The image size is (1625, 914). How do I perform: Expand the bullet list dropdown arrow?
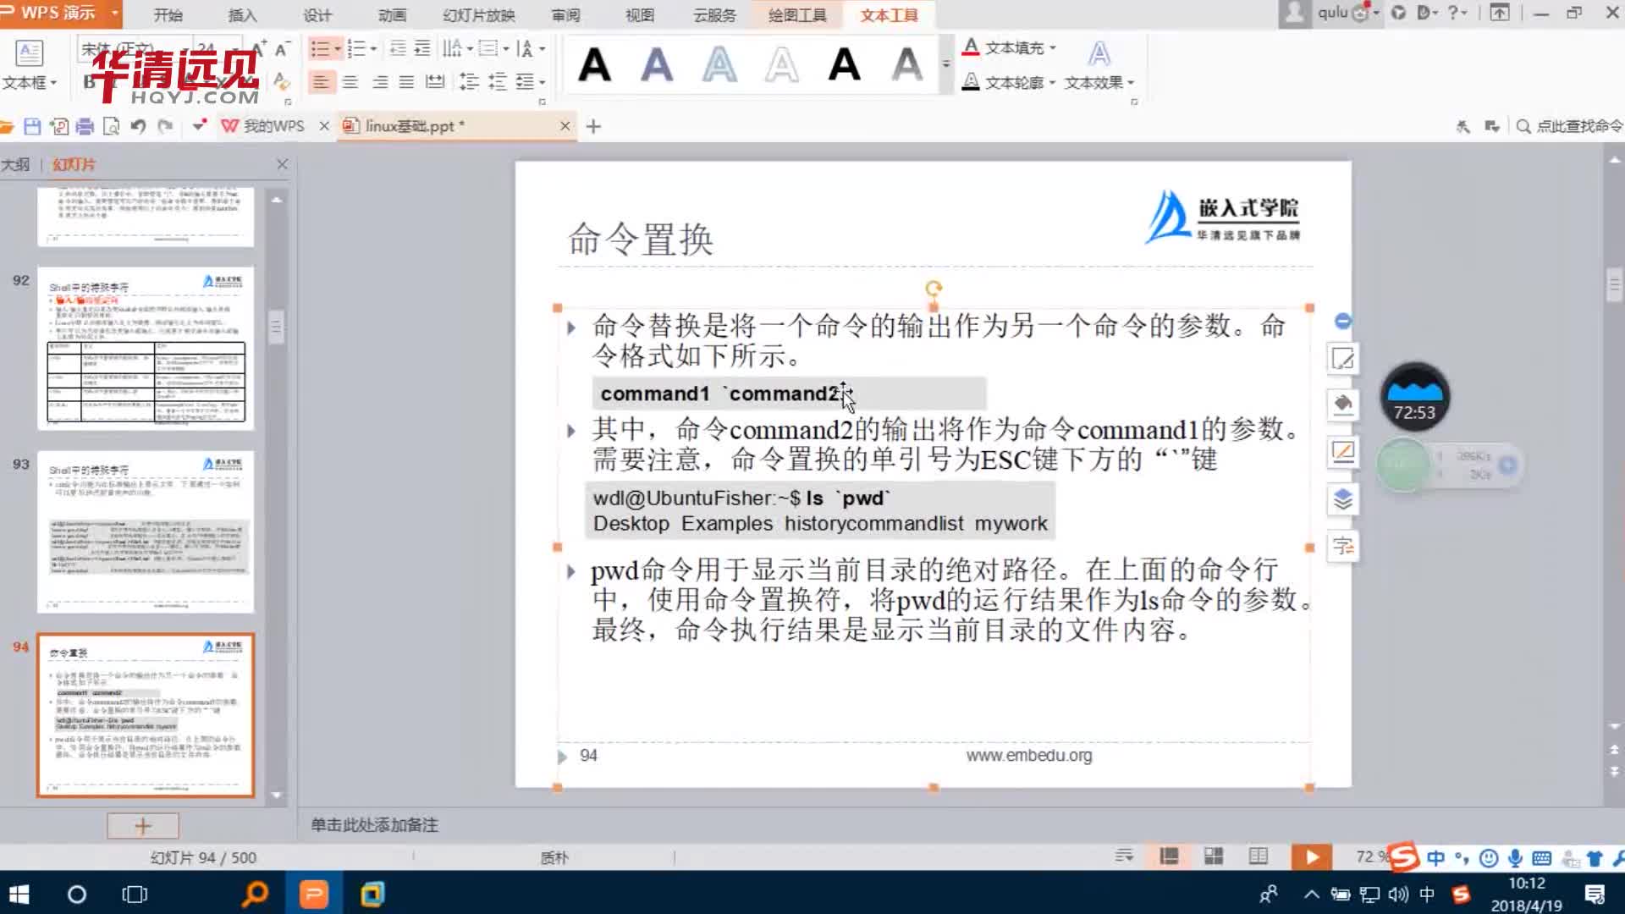[x=337, y=49]
